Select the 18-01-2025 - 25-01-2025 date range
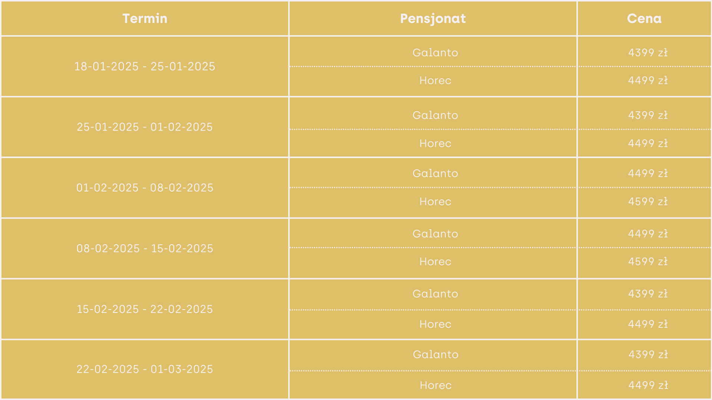Screen dimensions: 712x400 [145, 66]
